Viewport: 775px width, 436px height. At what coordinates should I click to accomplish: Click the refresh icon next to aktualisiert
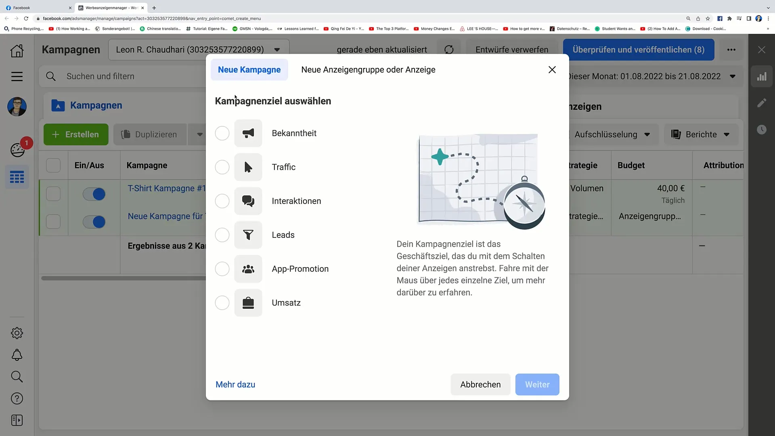[x=449, y=50]
